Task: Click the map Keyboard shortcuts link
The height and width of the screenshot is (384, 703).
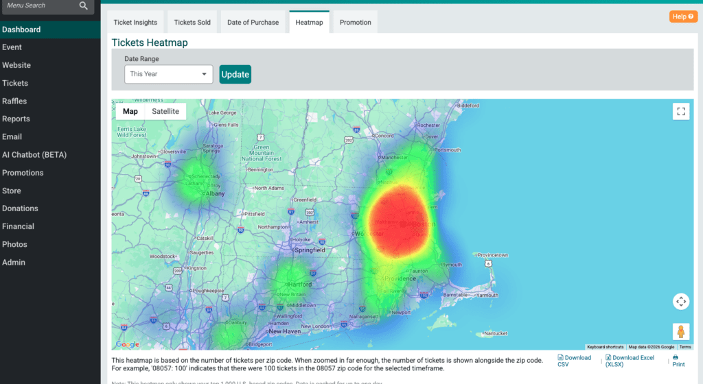Action: pyautogui.click(x=606, y=347)
